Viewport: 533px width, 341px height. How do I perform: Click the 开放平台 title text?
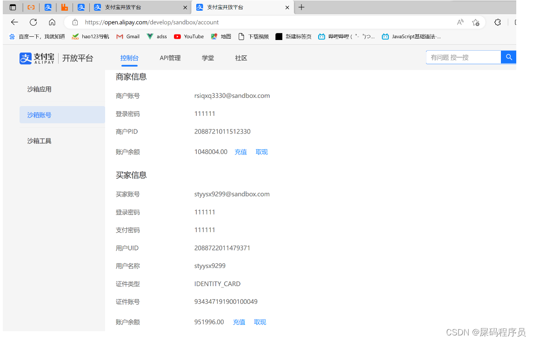[x=78, y=58]
